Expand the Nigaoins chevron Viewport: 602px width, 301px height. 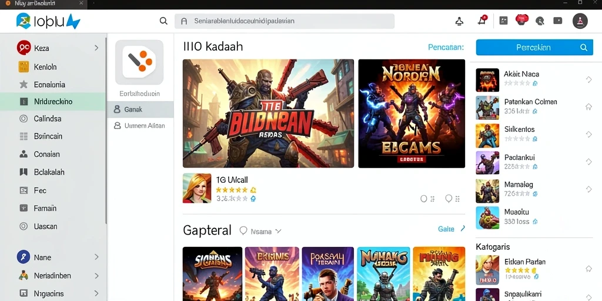point(96,294)
